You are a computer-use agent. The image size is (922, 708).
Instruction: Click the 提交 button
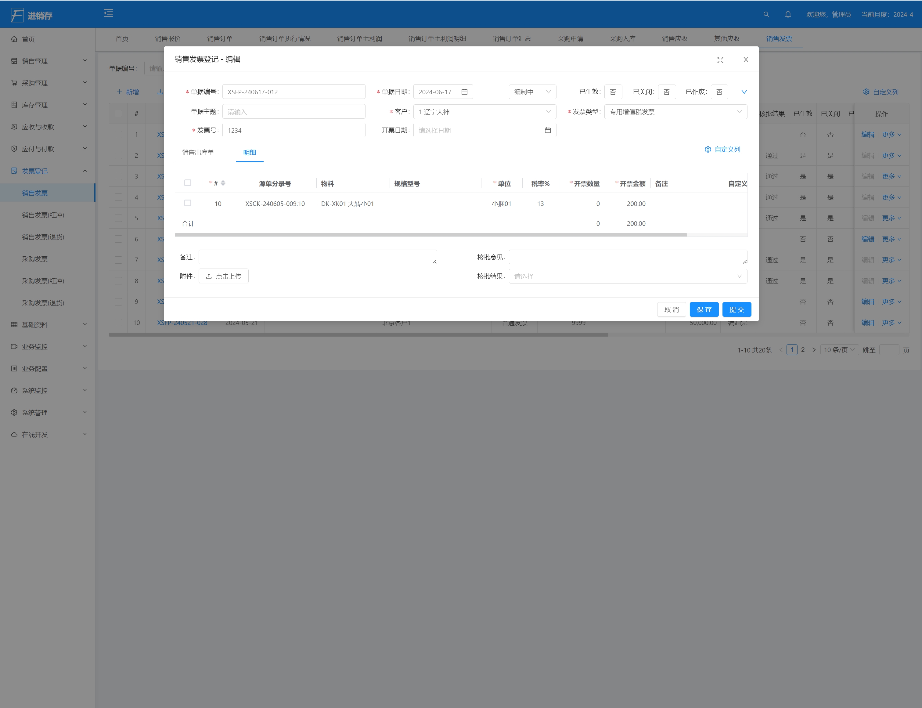(737, 309)
